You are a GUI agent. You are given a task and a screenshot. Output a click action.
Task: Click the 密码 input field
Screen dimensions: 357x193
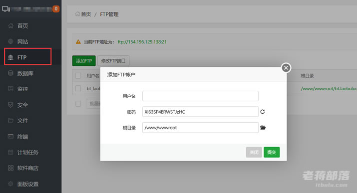[x=200, y=112]
